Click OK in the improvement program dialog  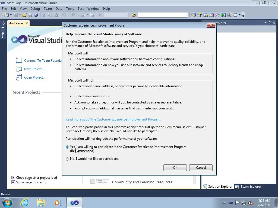(x=175, y=168)
